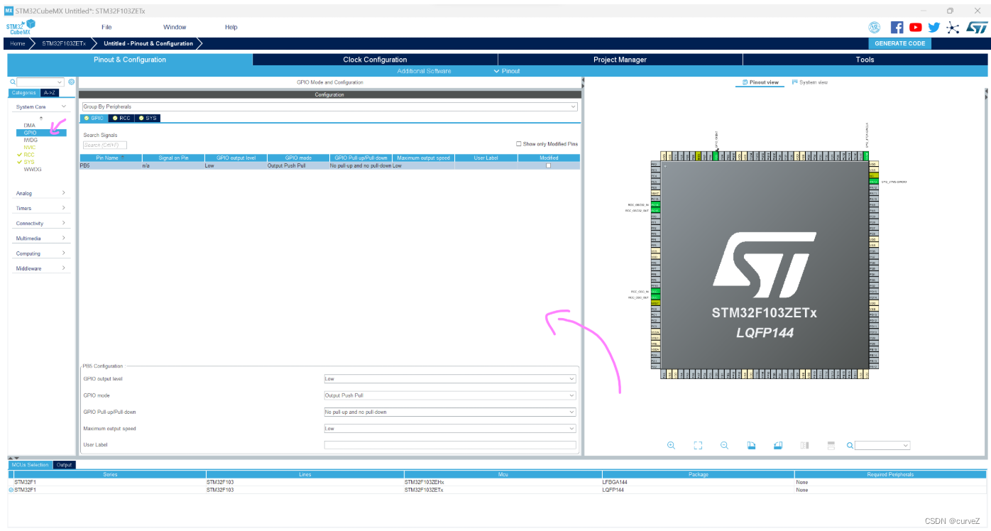
Task: Select the STM32F103ZETx MCU radio row
Action: [x=497, y=490]
